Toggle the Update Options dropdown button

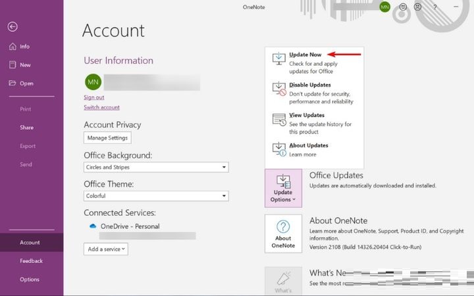click(x=283, y=188)
